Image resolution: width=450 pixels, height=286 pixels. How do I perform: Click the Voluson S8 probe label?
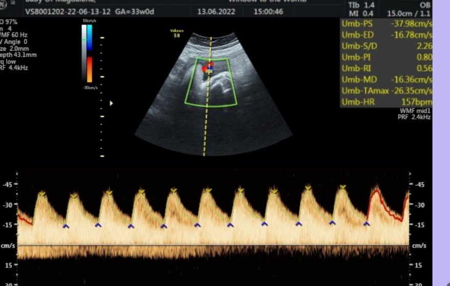pyautogui.click(x=177, y=33)
